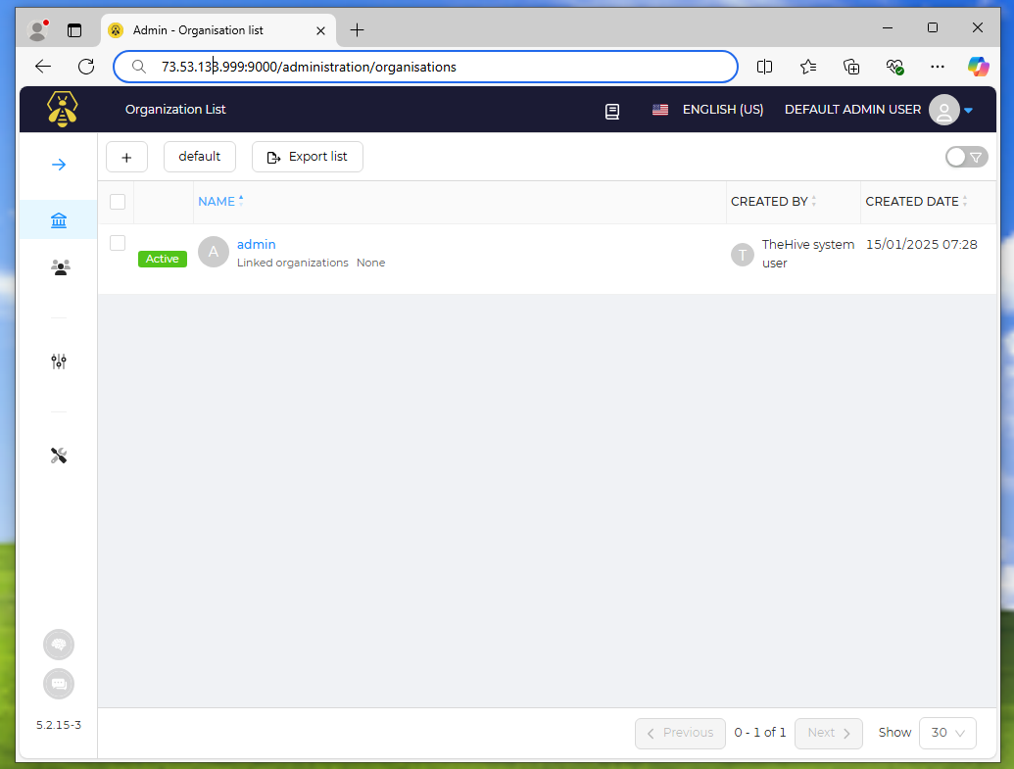Select the admin organization row checkbox
1014x769 pixels.
[118, 243]
